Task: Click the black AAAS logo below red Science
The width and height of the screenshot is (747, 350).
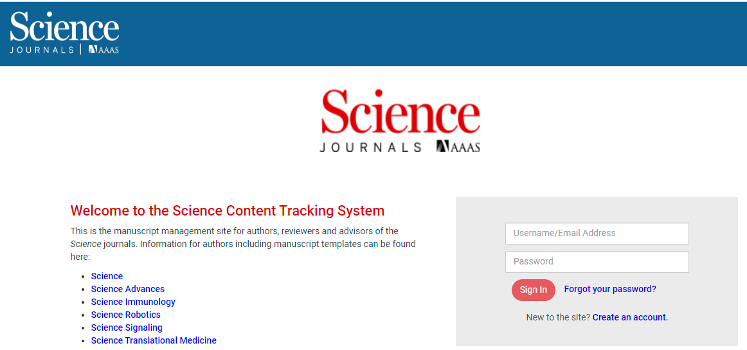Action: point(458,147)
